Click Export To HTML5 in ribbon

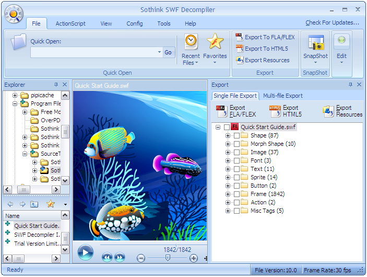click(262, 49)
